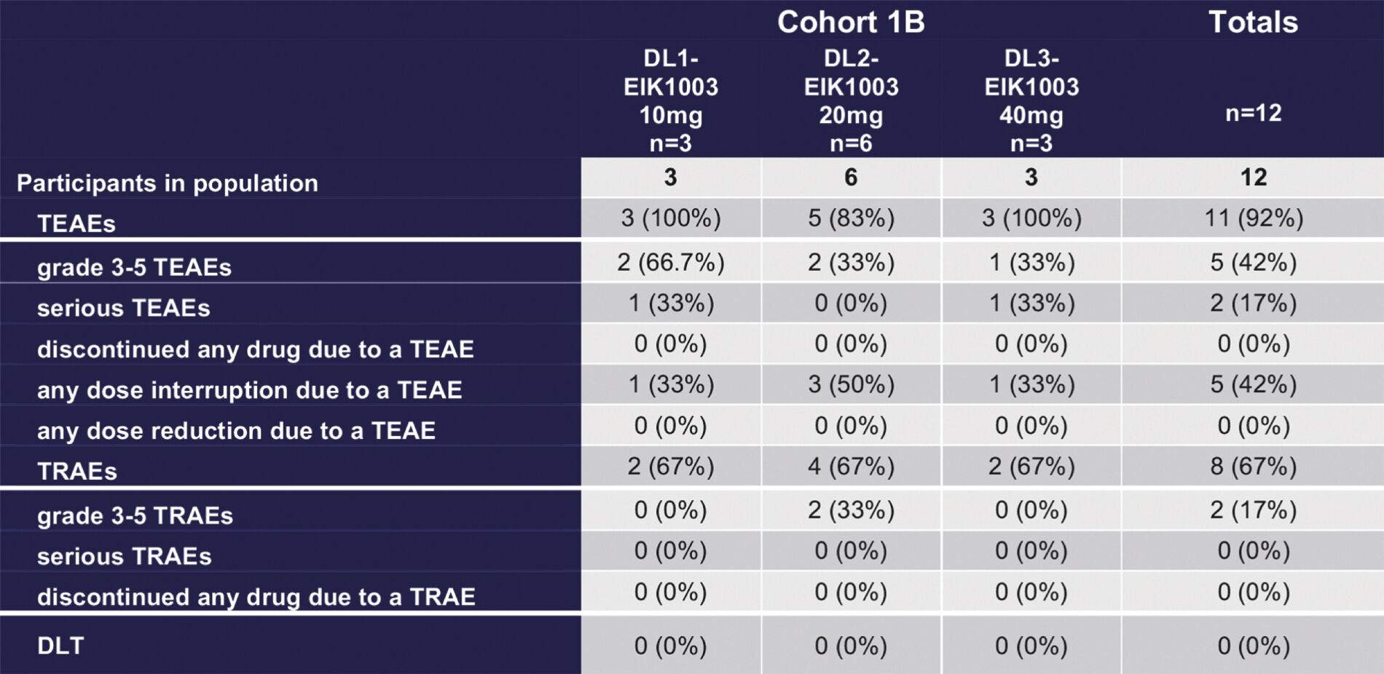Select the grade 3-5 TEAEs row label
The height and width of the screenshot is (674, 1384).
134,267
